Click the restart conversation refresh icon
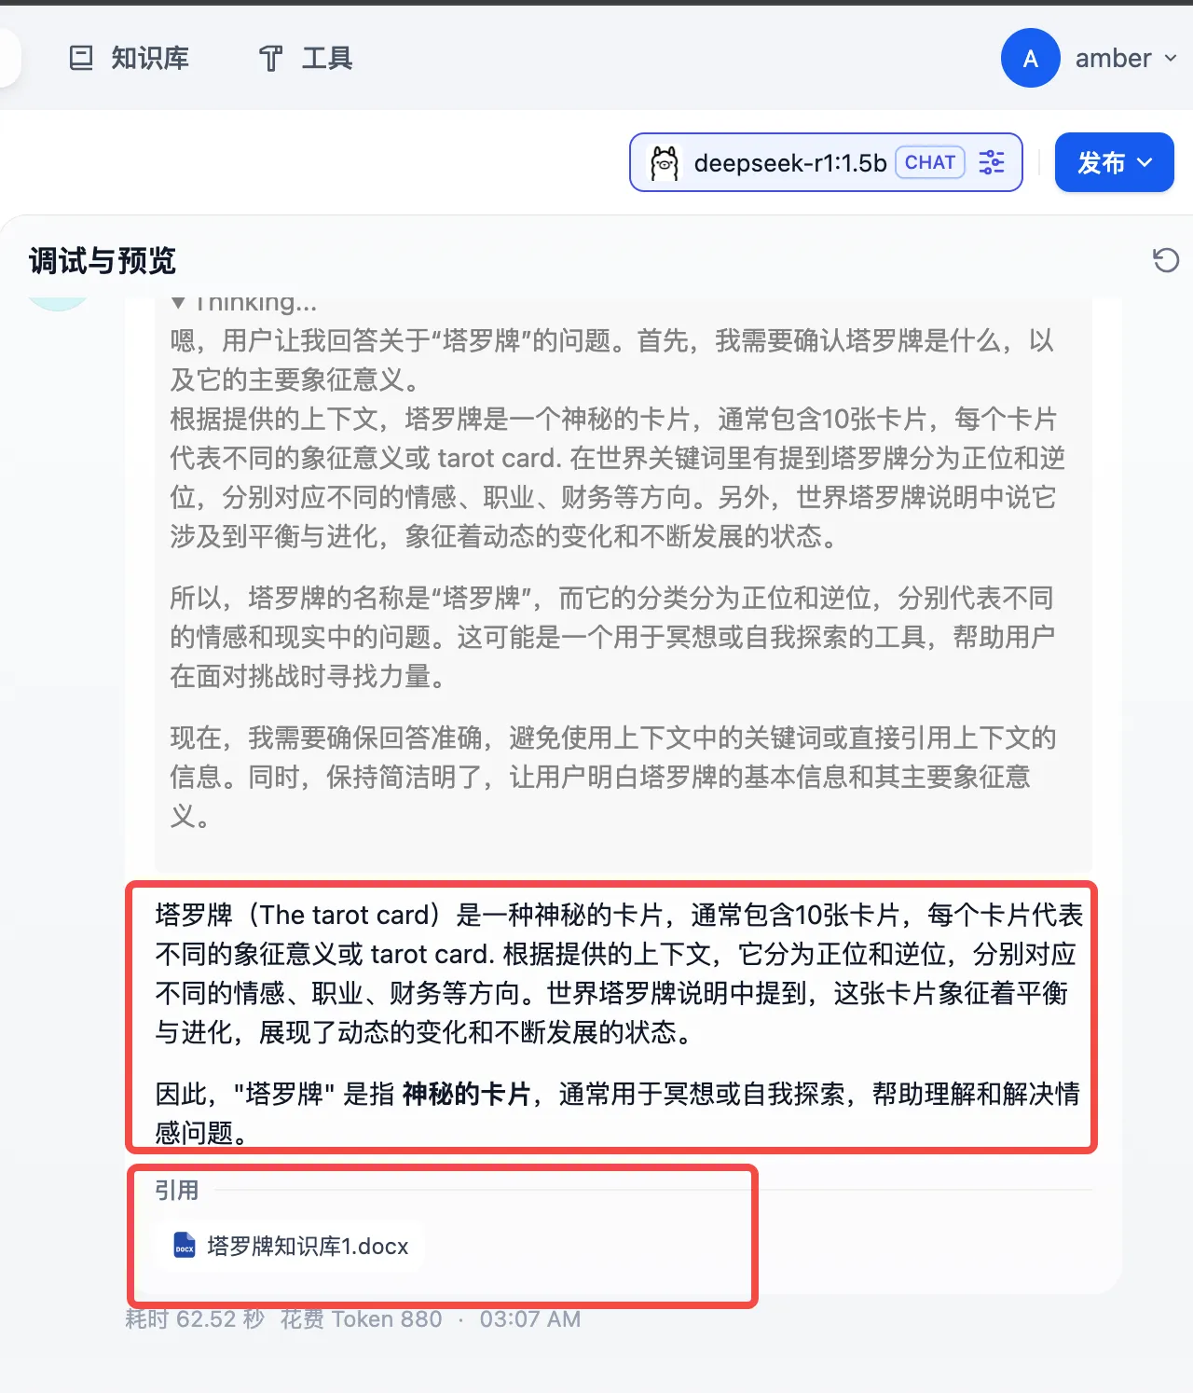This screenshot has height=1393, width=1193. pyautogui.click(x=1166, y=260)
